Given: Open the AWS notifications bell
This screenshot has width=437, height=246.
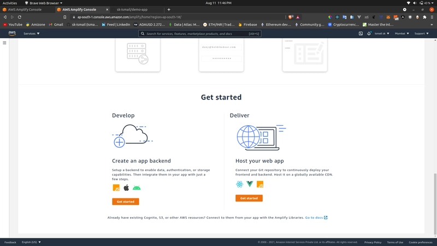Looking at the screenshot, I should [369, 33].
